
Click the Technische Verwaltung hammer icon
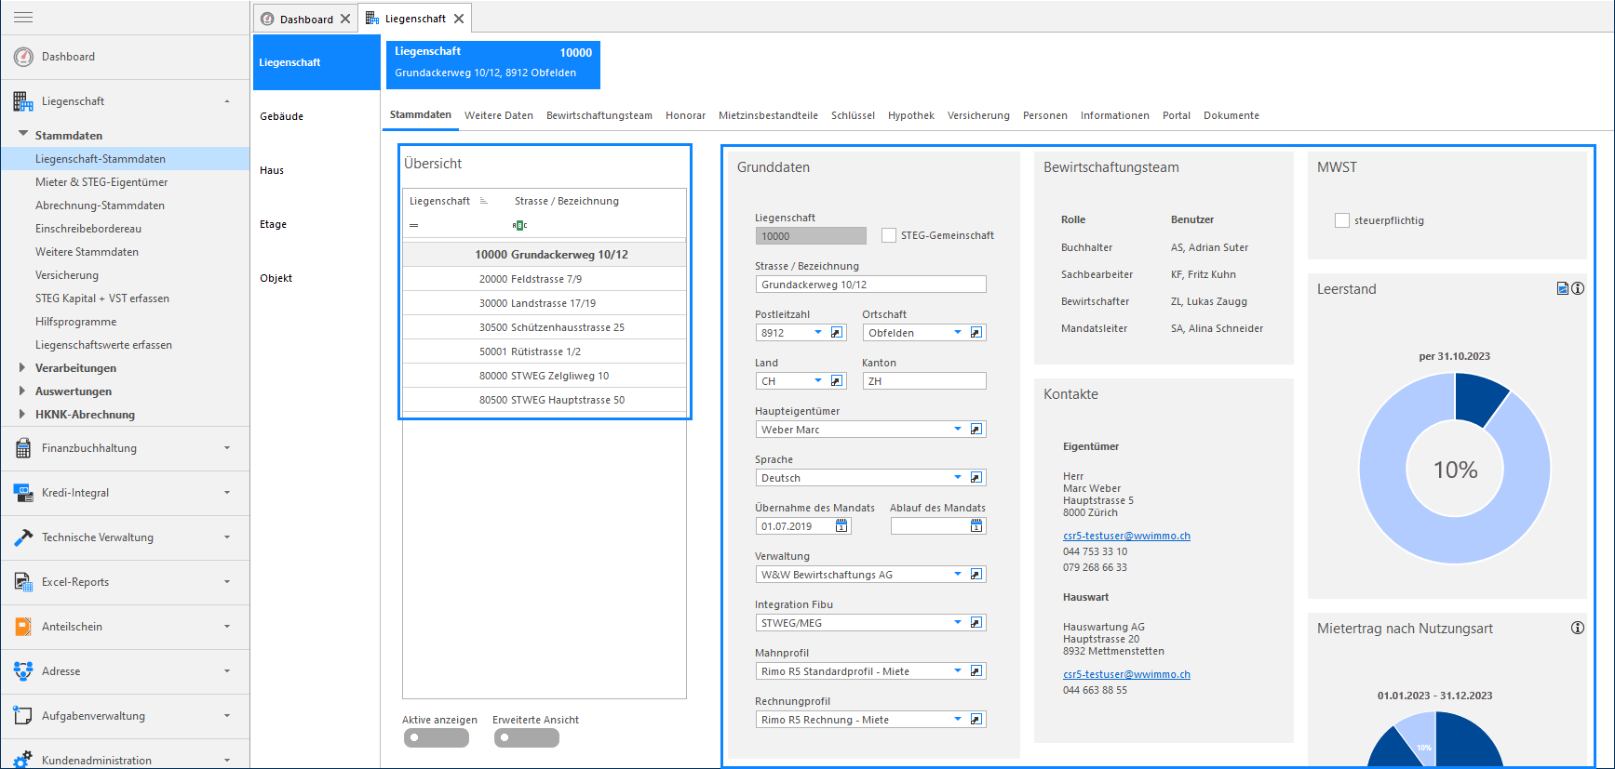click(23, 537)
